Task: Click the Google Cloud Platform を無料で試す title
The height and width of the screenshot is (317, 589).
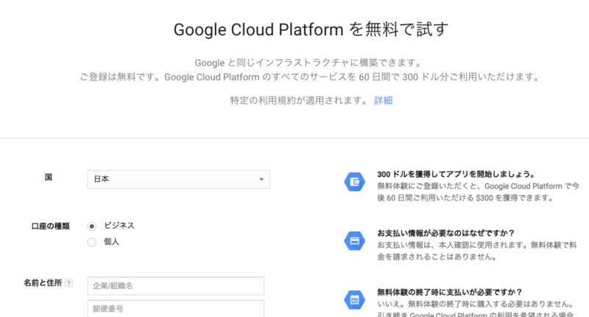Action: 311,29
